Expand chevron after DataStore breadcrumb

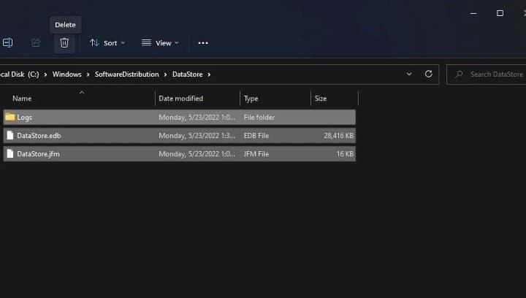(x=209, y=74)
